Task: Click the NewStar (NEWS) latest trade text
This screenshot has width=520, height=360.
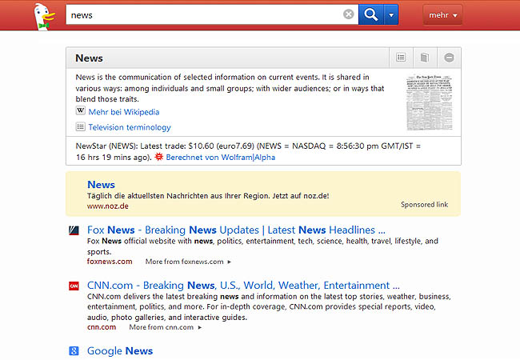Action: (x=248, y=151)
